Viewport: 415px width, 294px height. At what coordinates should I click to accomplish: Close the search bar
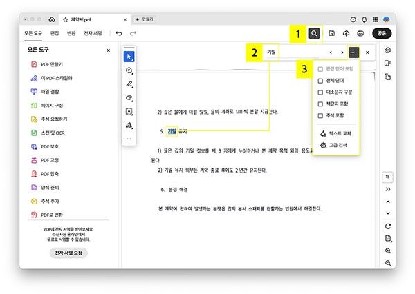[367, 52]
